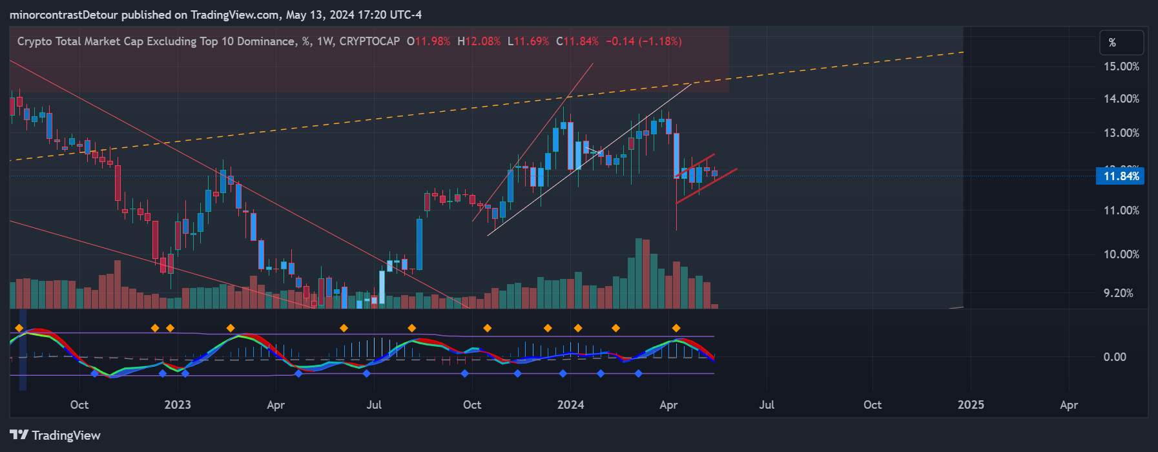Click the low value L11.69%

point(528,41)
